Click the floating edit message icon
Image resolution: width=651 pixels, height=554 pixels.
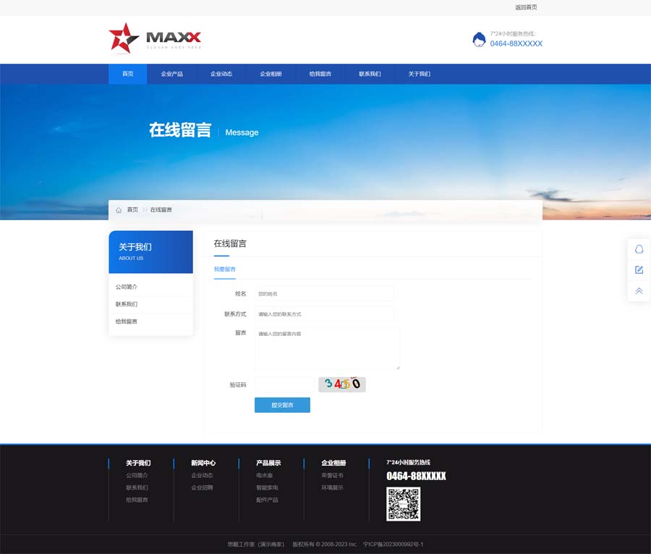[x=639, y=270]
